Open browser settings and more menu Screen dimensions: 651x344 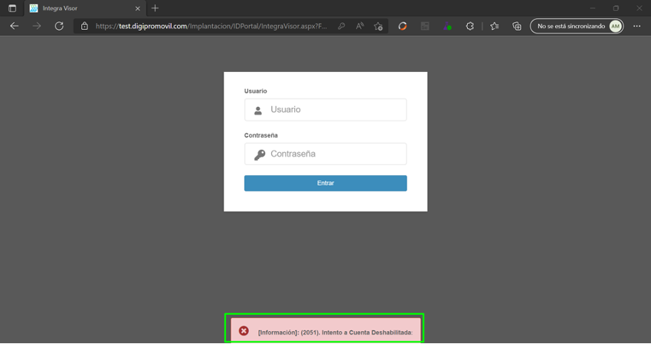point(636,26)
